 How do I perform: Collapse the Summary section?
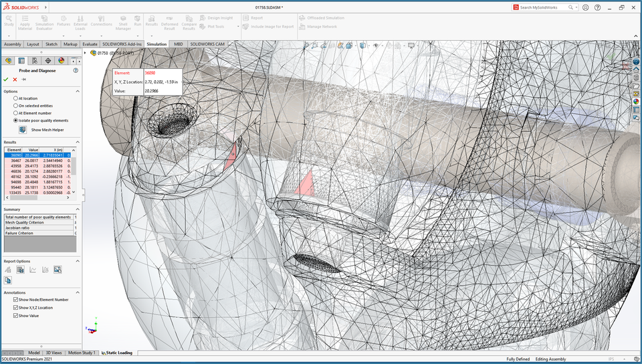click(x=78, y=209)
